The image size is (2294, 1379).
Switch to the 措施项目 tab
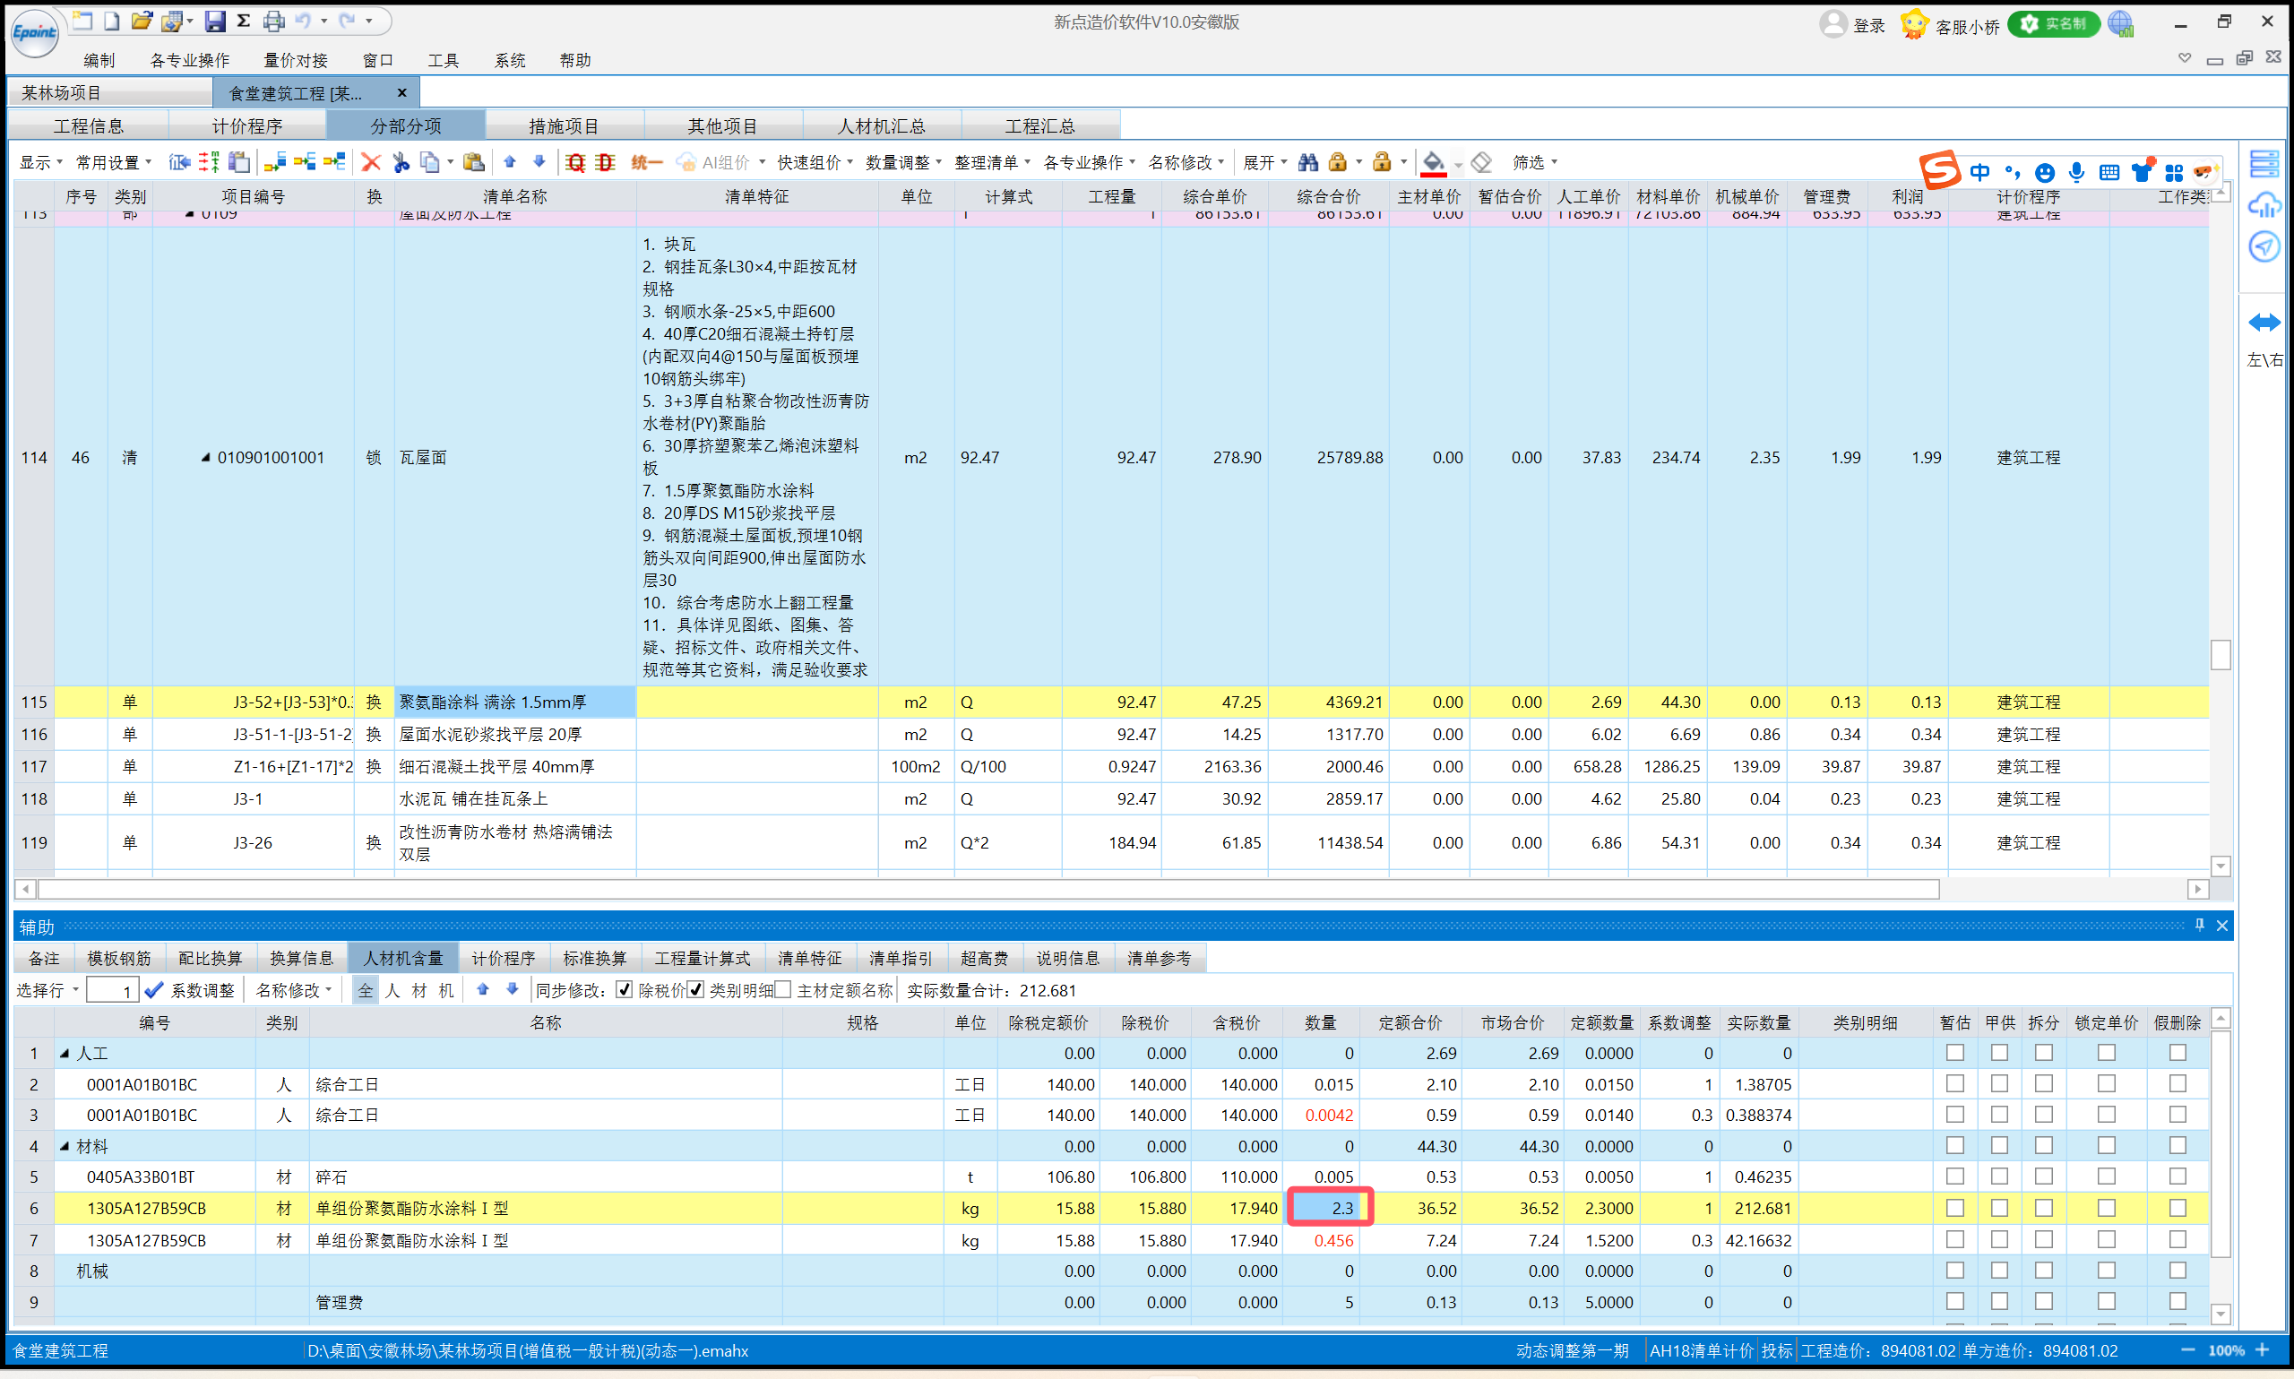click(562, 124)
